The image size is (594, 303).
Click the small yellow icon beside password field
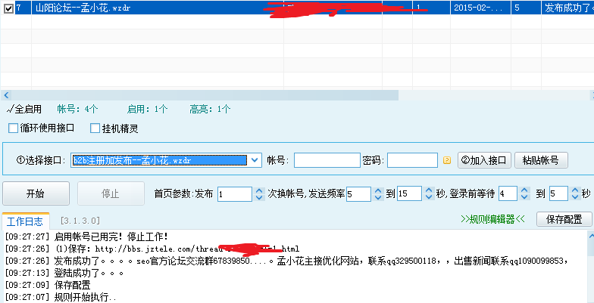(x=447, y=160)
